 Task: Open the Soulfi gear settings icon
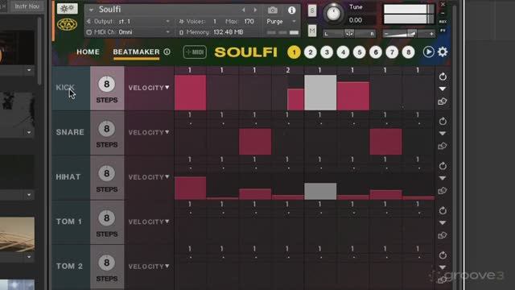(x=443, y=52)
